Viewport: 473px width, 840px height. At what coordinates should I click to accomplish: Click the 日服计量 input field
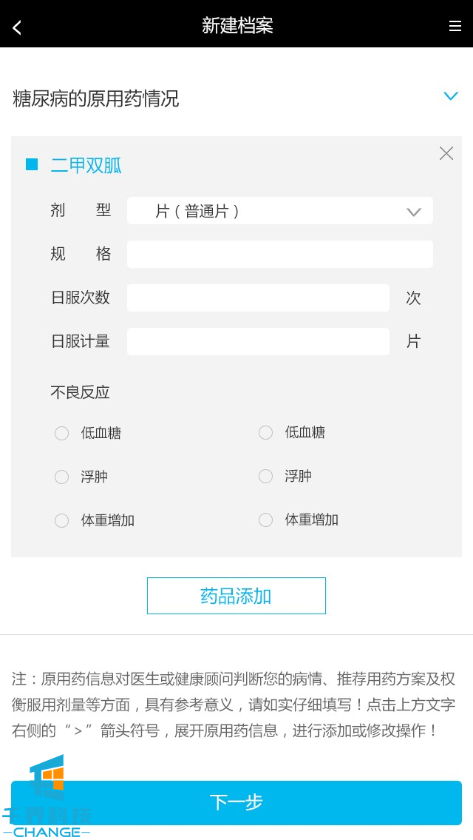point(258,341)
